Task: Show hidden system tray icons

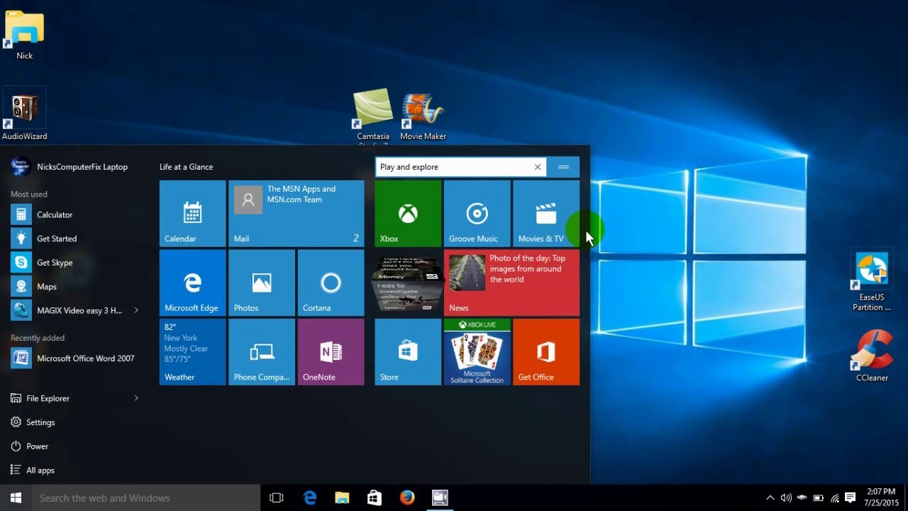Action: coord(770,498)
